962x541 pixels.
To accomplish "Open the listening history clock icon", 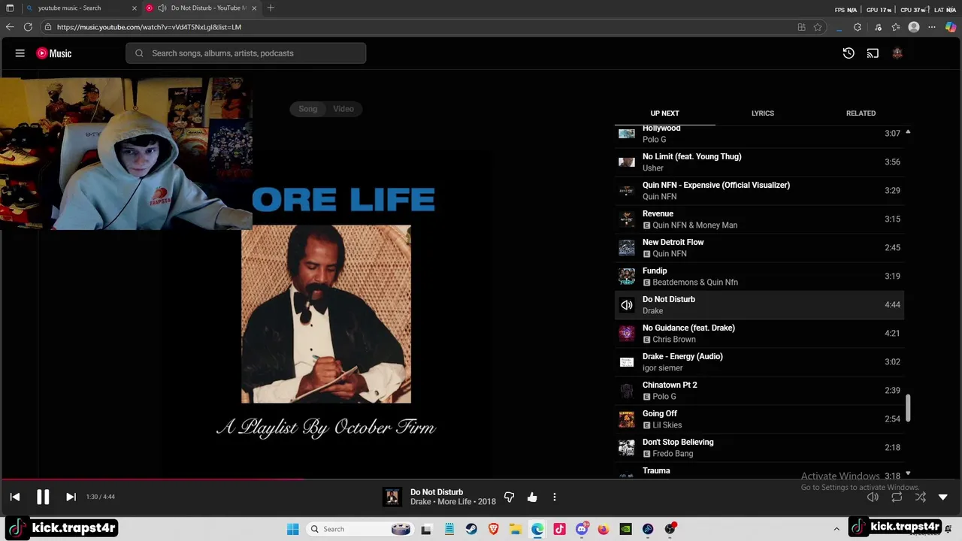I will (849, 53).
